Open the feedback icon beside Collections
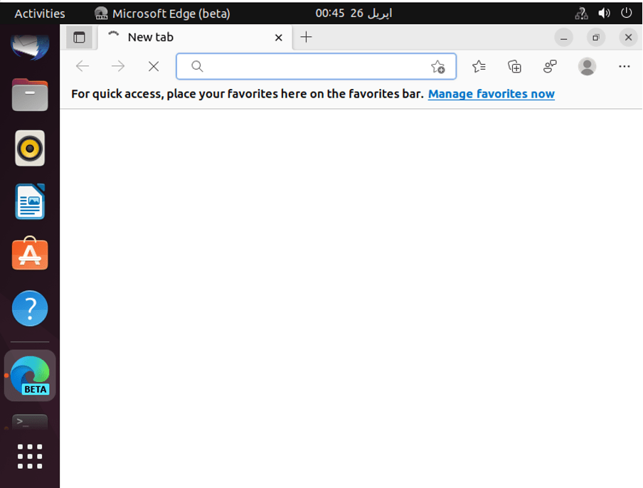This screenshot has height=488, width=643. [549, 66]
